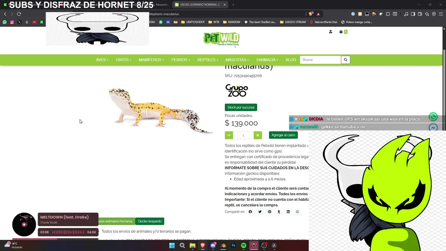Click the search magnifier button

tap(345, 60)
